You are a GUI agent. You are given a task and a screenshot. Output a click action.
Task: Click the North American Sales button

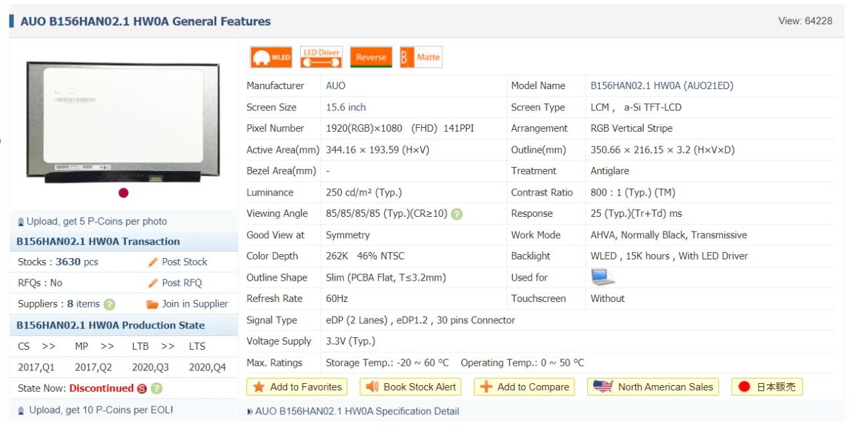(653, 387)
